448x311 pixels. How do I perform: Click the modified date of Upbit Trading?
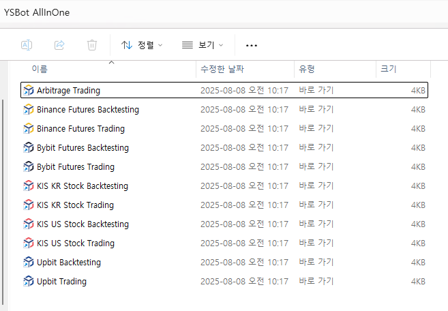[x=245, y=282]
